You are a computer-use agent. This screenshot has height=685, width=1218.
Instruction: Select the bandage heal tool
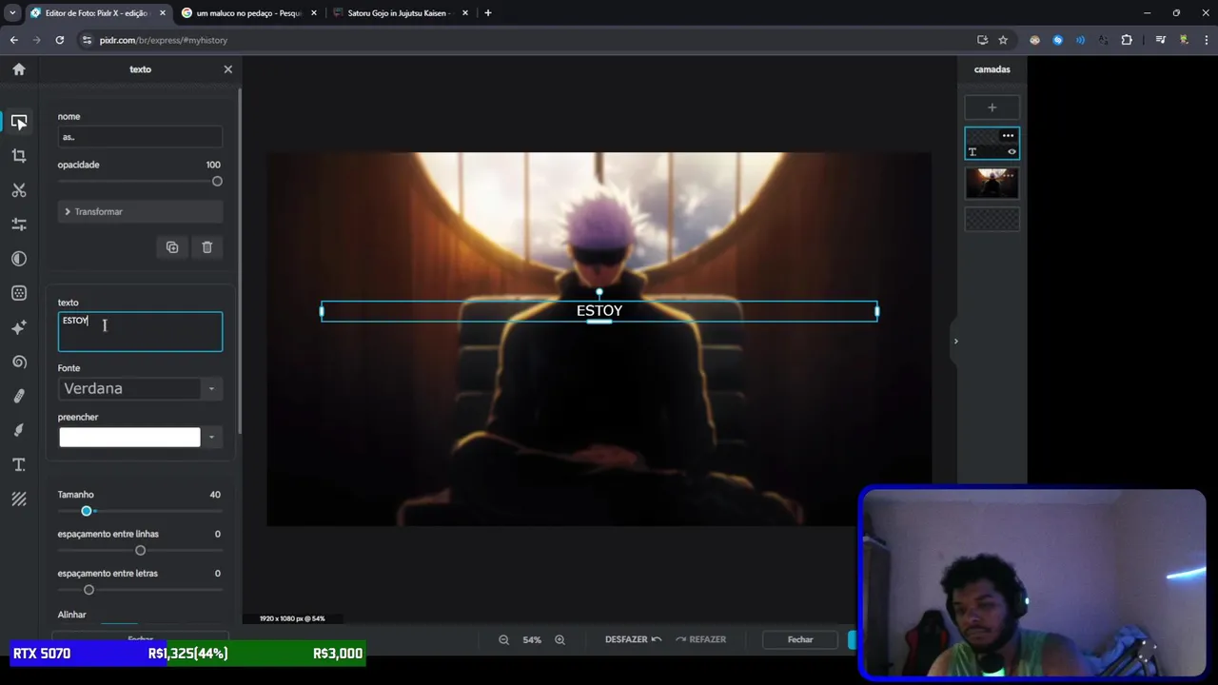tap(19, 396)
